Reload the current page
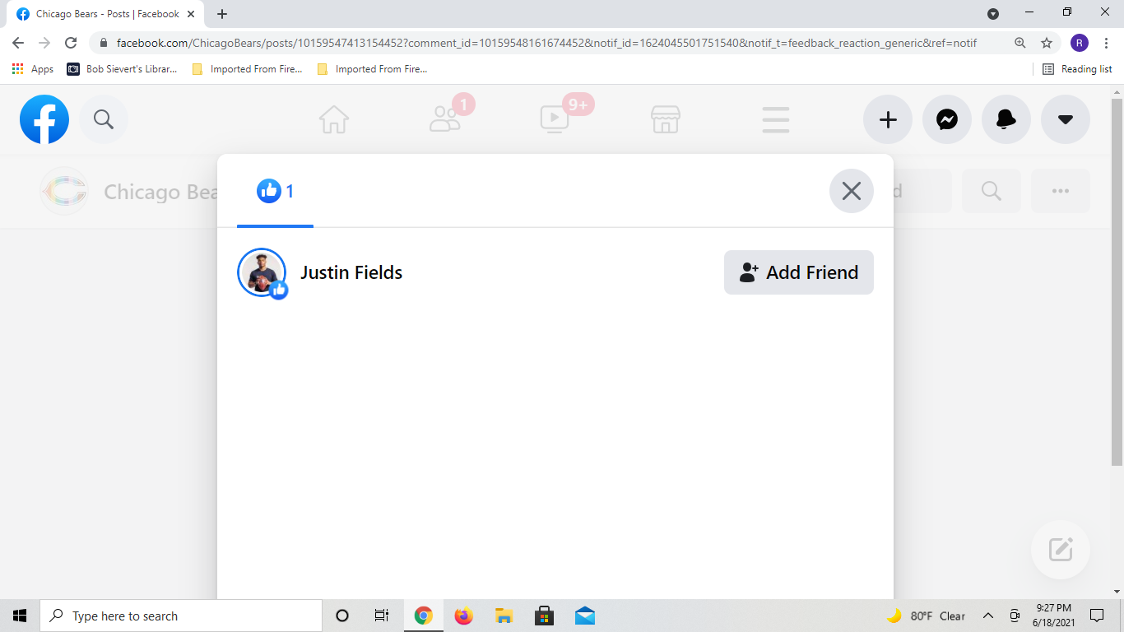The width and height of the screenshot is (1124, 632). 71,43
